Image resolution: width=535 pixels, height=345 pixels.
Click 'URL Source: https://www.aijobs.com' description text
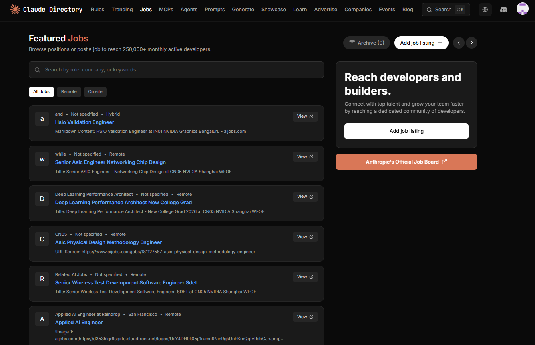tap(155, 252)
